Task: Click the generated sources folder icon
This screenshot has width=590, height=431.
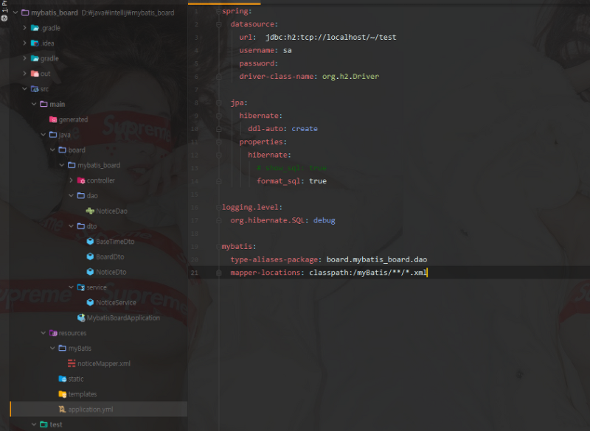Action: pos(52,119)
